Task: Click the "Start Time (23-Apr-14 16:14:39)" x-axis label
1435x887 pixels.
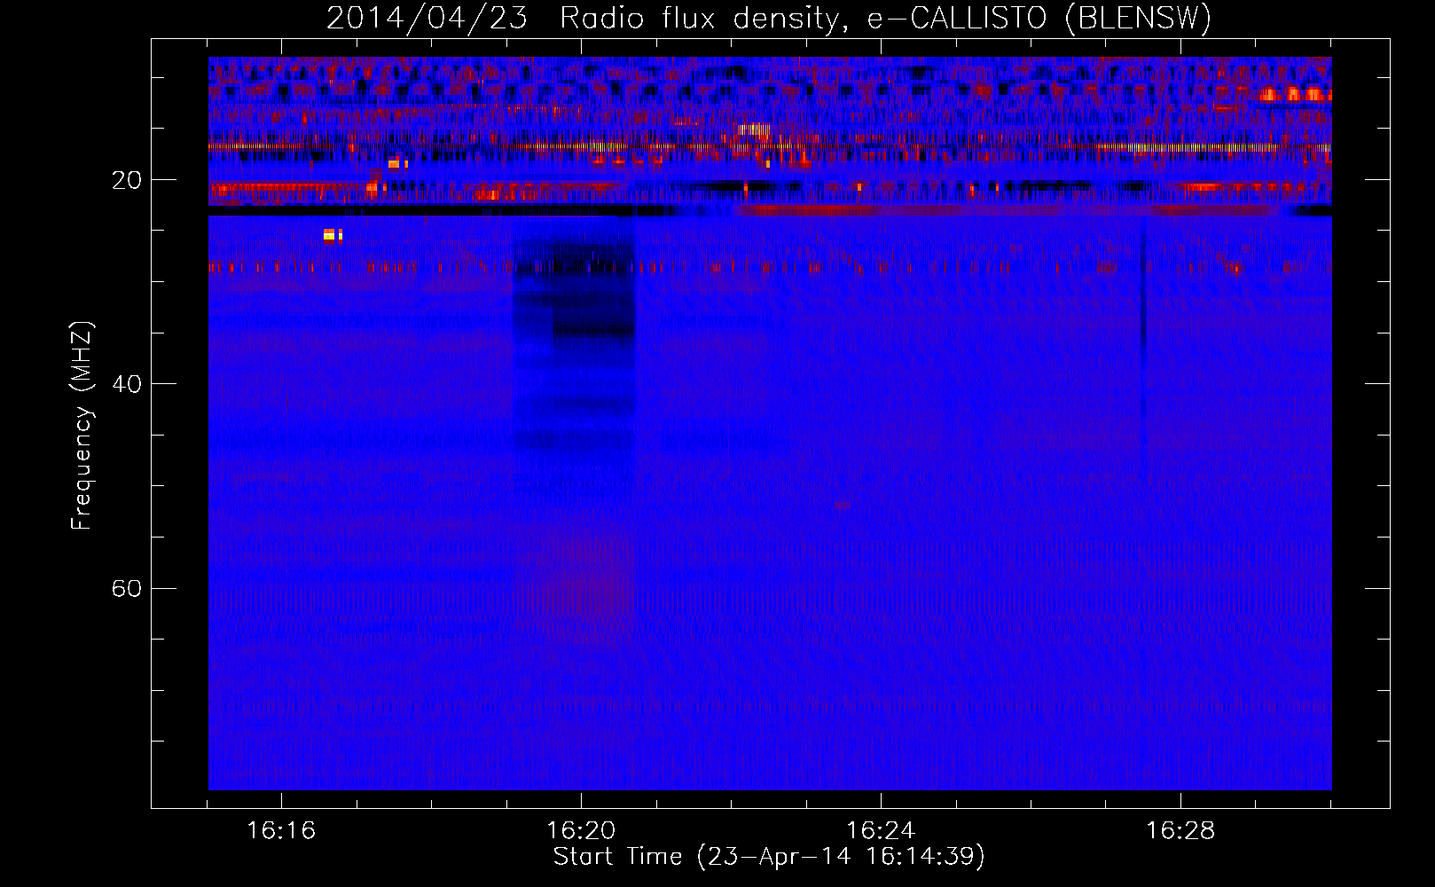Action: tap(769, 857)
